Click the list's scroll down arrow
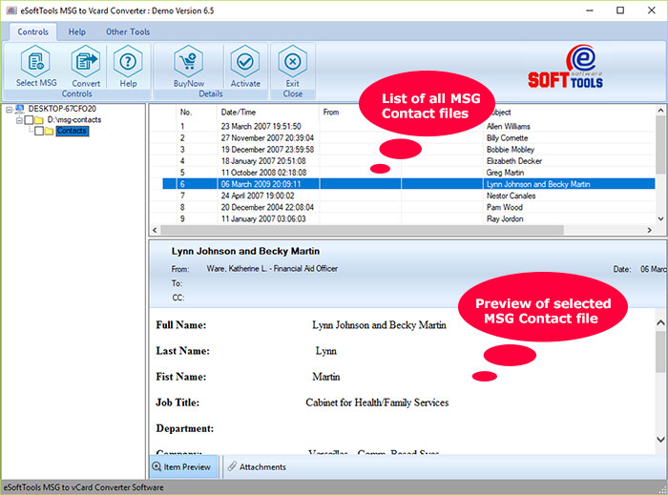The width and height of the screenshot is (668, 495). pos(660,218)
